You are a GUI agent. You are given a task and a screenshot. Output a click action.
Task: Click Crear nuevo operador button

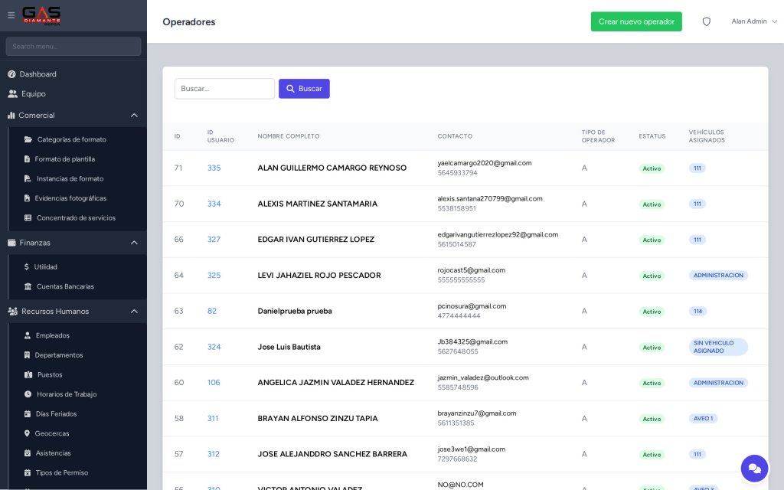[x=636, y=21]
